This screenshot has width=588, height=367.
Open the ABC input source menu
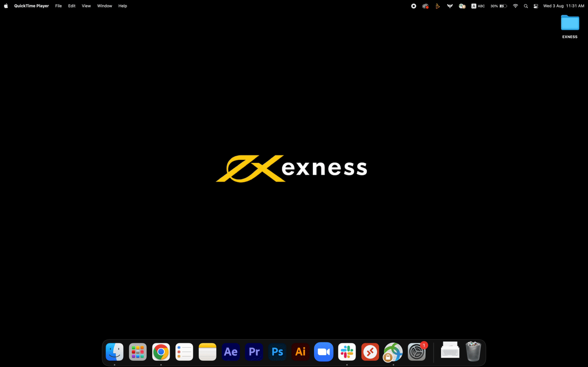[478, 6]
